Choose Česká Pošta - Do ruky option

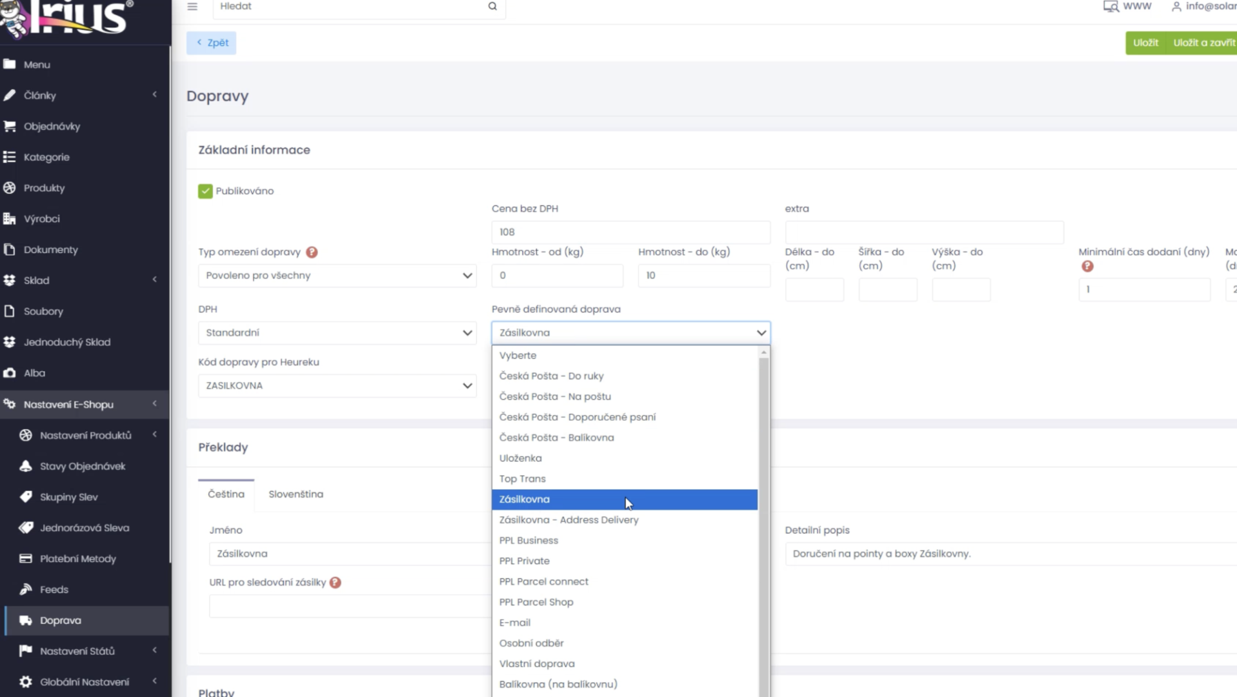(625, 376)
